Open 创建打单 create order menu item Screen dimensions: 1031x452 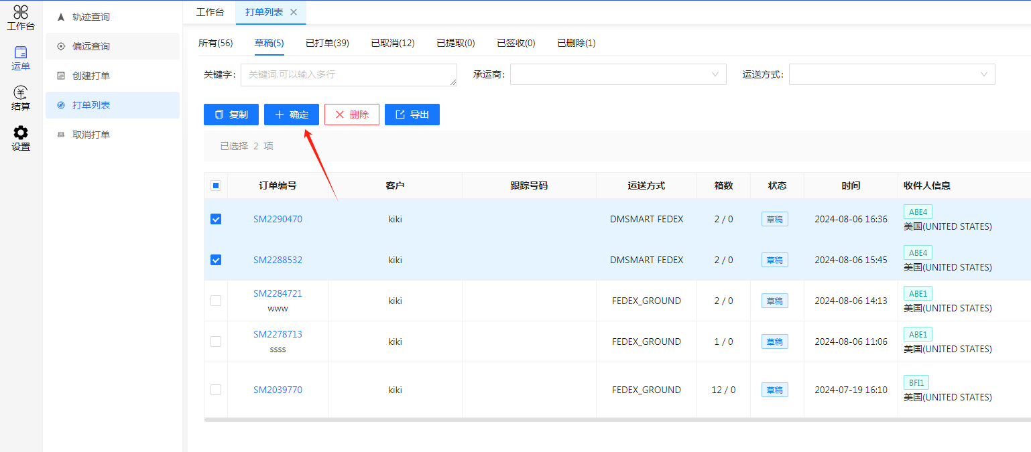113,76
